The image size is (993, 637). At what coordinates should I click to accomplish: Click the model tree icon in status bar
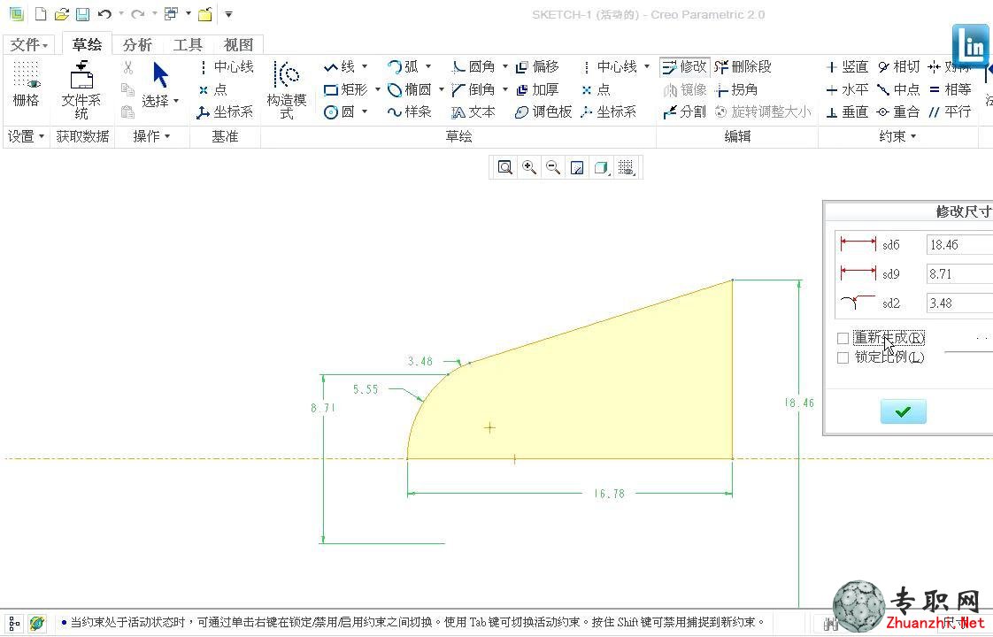14,623
